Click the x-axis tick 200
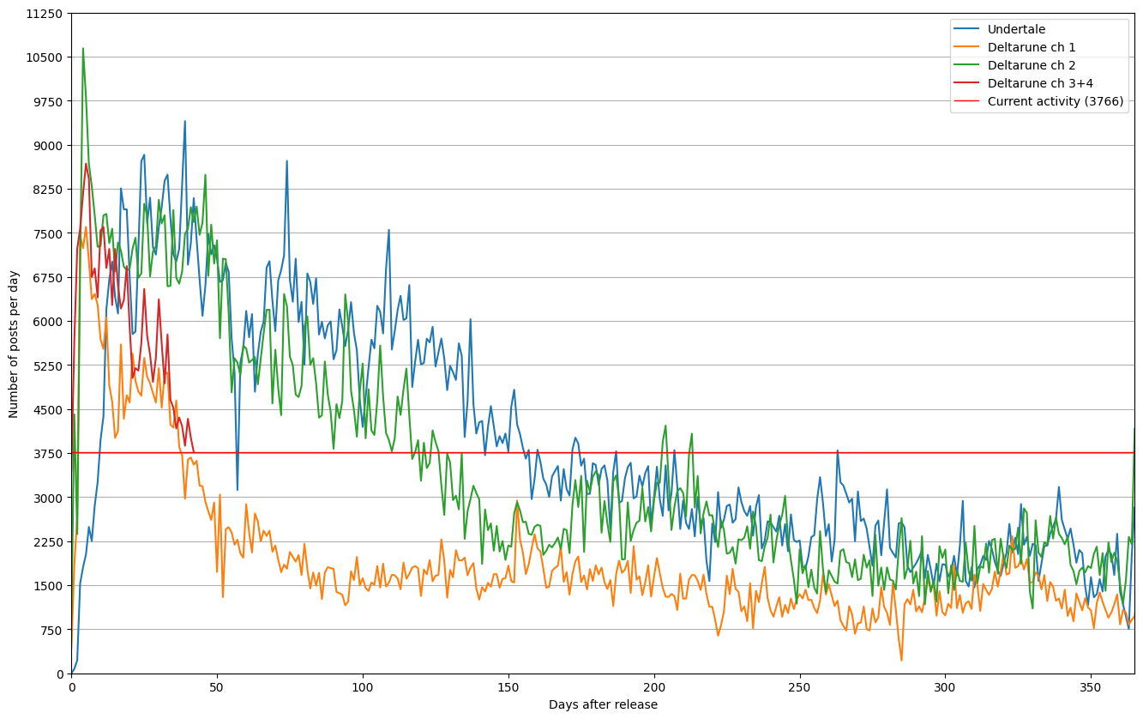1143x719 pixels. [654, 687]
